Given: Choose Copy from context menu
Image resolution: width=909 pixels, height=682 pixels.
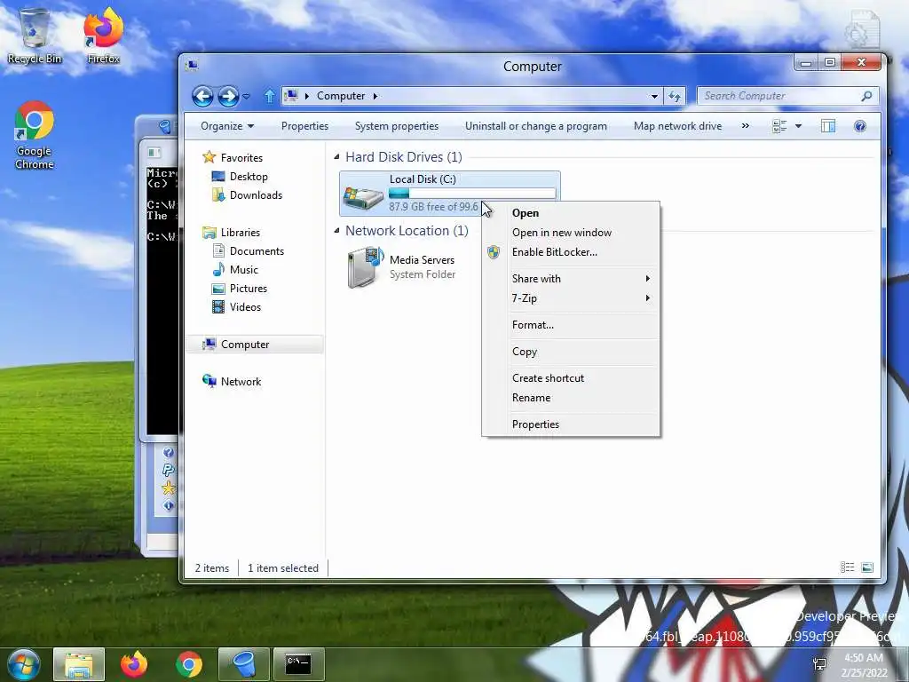Looking at the screenshot, I should (571, 352).
